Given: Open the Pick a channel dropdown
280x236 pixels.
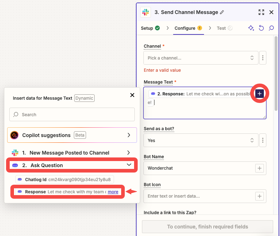Looking at the screenshot, I should click(201, 58).
